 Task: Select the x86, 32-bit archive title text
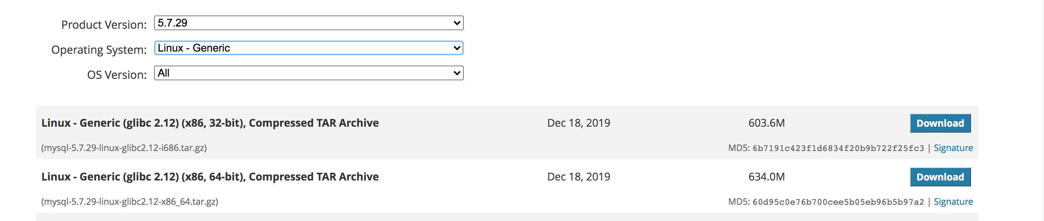pos(210,123)
